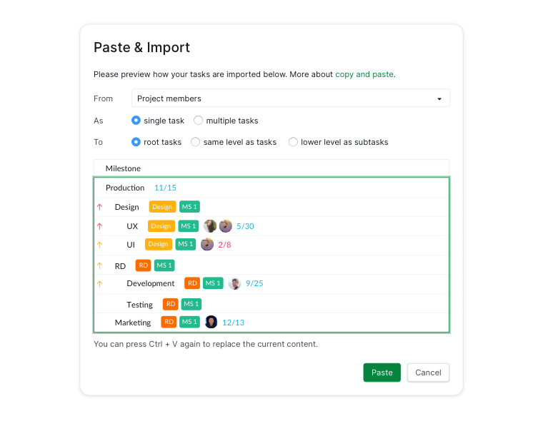This screenshot has width=543, height=421.
Task: Click the yellow priority arrow next to RD
Action: click(x=100, y=265)
